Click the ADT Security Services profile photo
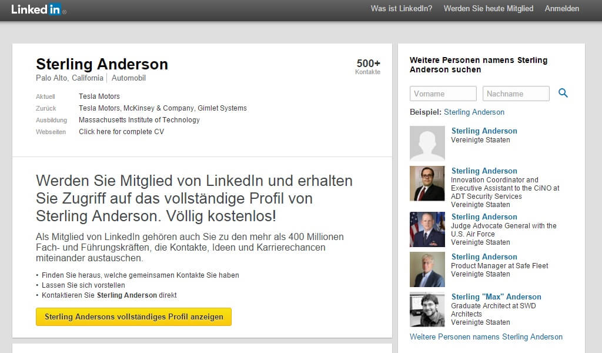Viewport: 602px width, 353px height. click(x=427, y=184)
